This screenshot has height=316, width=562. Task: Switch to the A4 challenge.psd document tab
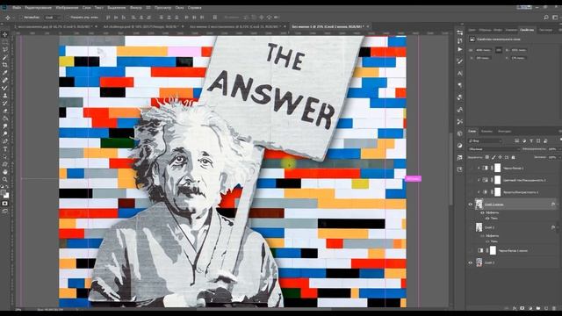(x=140, y=26)
